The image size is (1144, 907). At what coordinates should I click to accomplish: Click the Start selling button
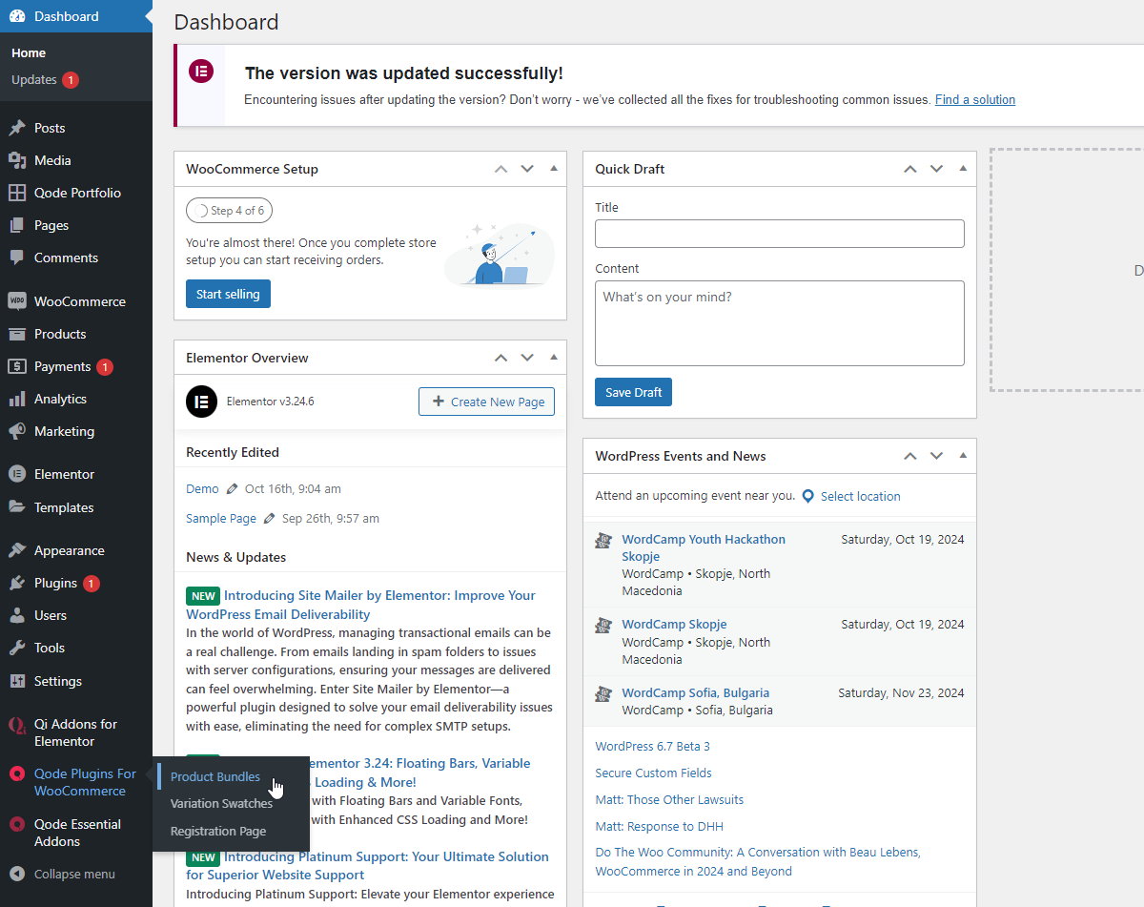tap(228, 294)
